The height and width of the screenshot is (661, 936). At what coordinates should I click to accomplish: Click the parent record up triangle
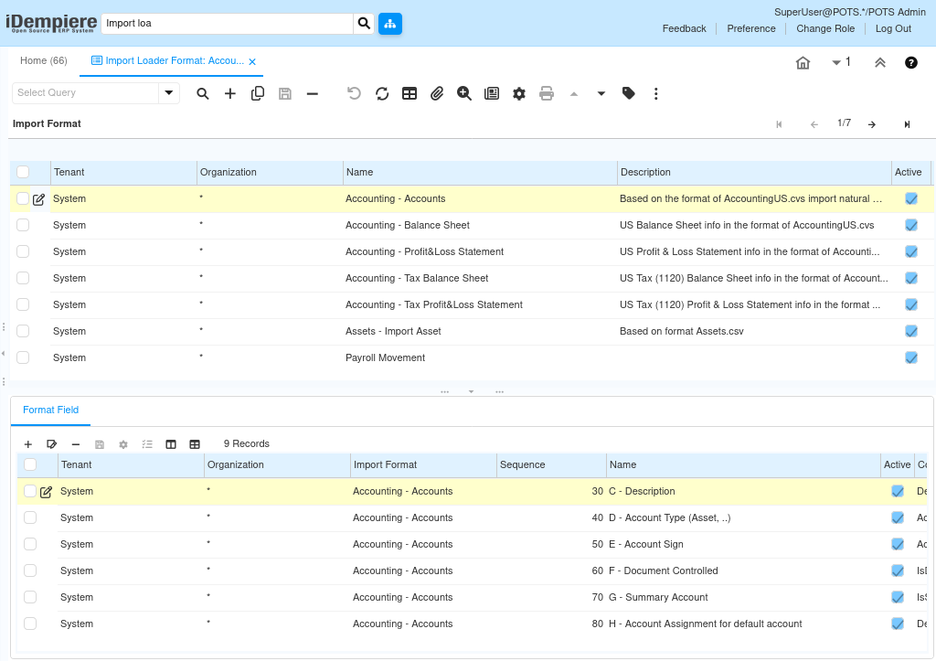tap(574, 94)
